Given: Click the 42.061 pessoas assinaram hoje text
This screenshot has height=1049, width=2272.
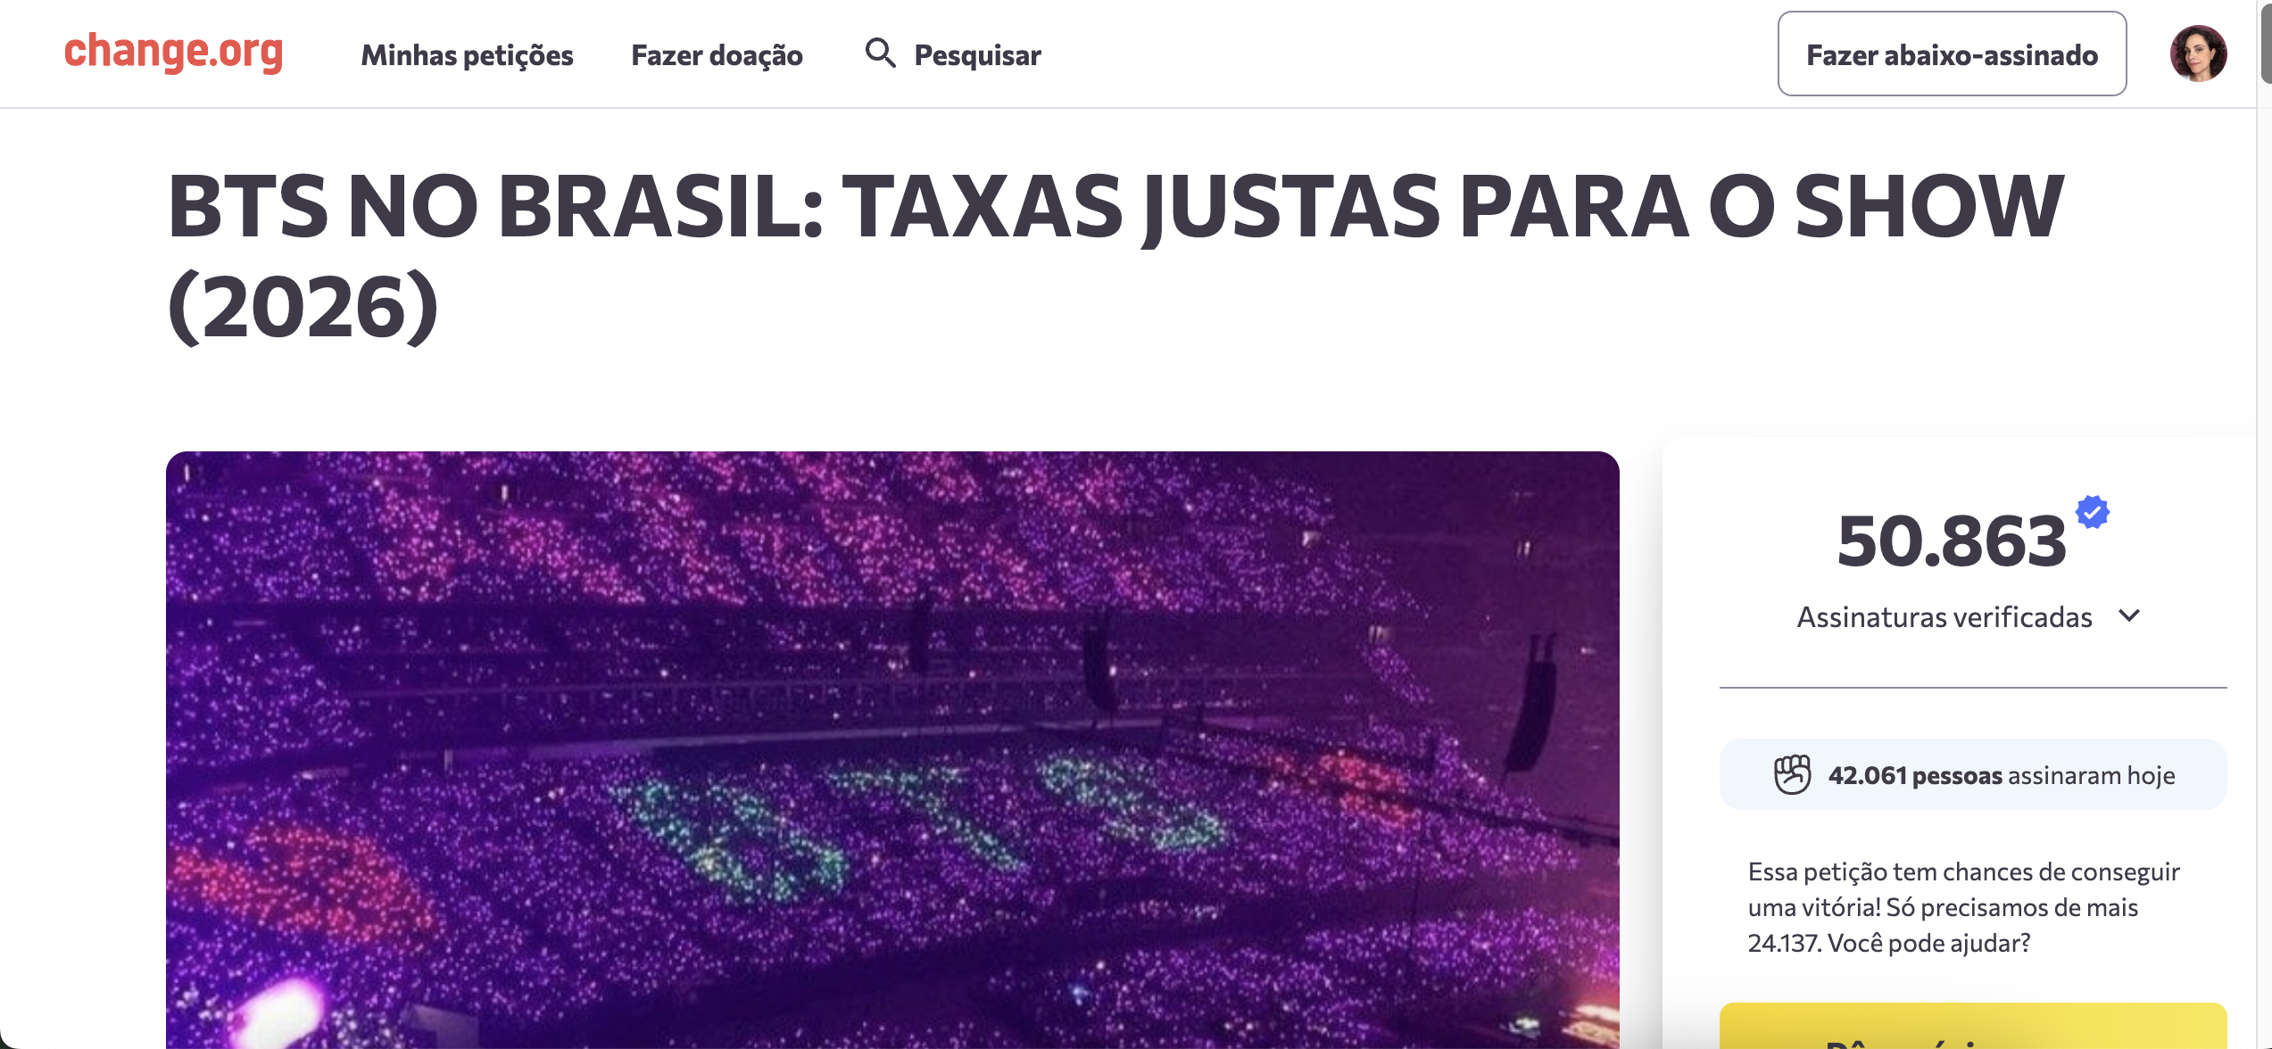Looking at the screenshot, I should tap(2001, 775).
